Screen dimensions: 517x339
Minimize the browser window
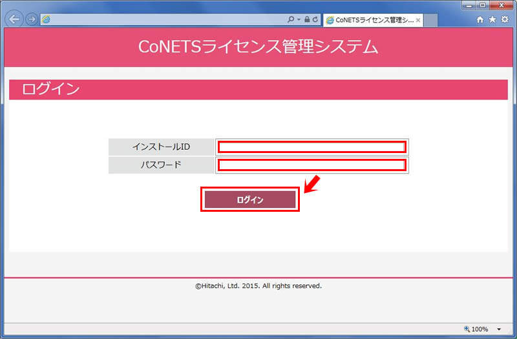click(x=469, y=5)
